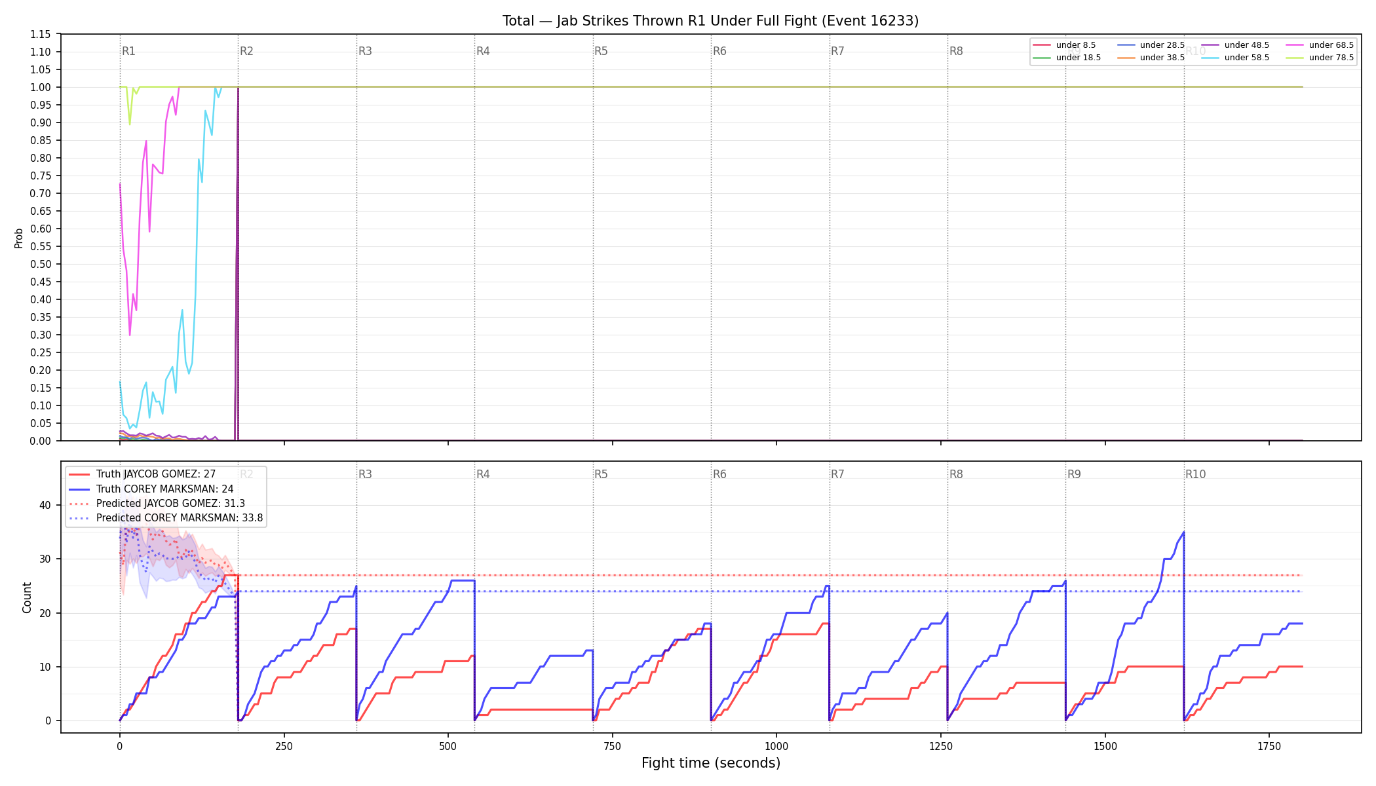The height and width of the screenshot is (786, 1376).
Task: Click 'Truth JAYCOB GOMEZ: 27' legend entry
Action: [156, 474]
